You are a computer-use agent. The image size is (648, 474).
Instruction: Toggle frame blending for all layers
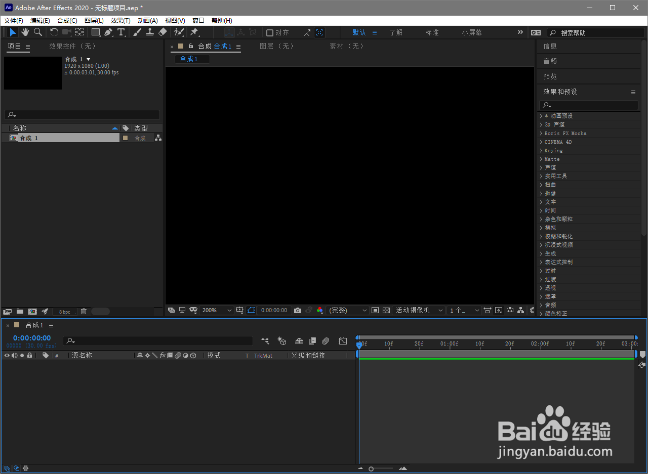pos(312,341)
